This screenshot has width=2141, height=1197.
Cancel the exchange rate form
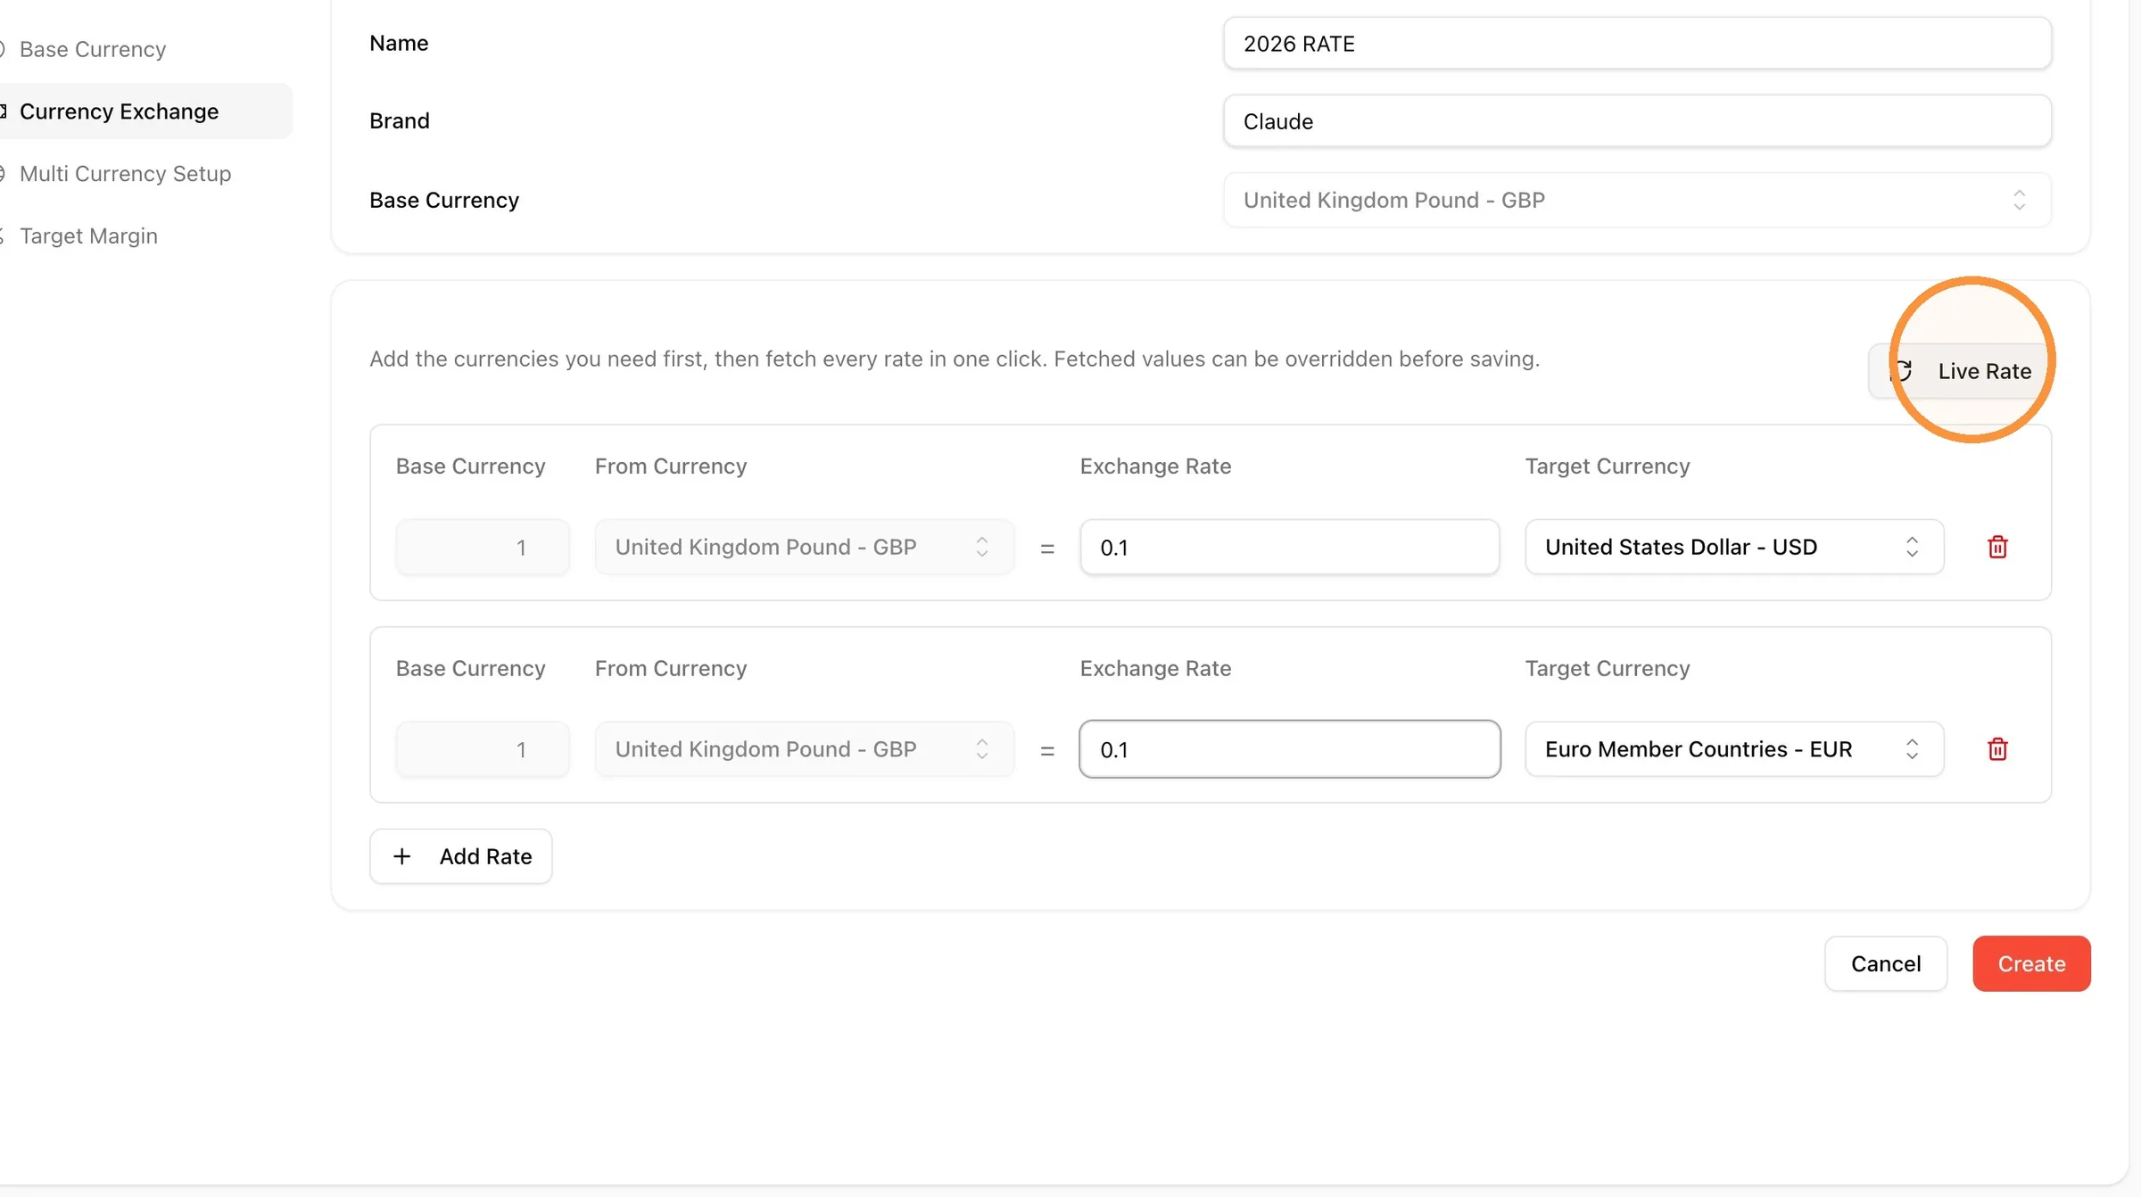tap(1886, 963)
